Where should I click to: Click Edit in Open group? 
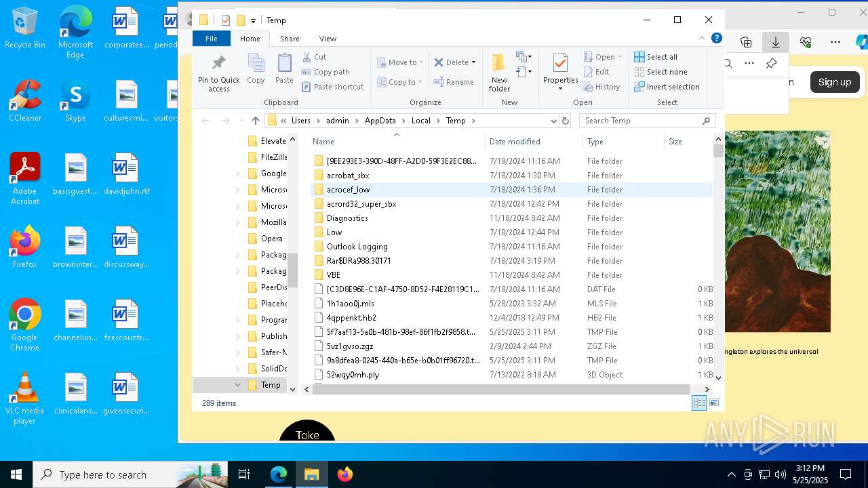coord(596,72)
